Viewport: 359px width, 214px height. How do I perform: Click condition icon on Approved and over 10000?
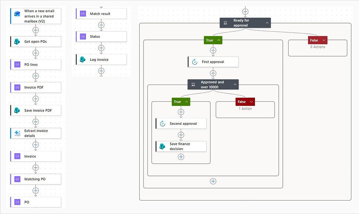[x=193, y=85]
